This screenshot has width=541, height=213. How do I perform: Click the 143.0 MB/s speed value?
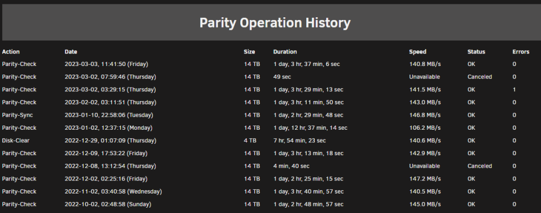tap(425, 102)
